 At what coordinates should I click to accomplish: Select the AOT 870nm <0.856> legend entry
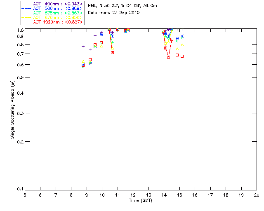point(52,17)
